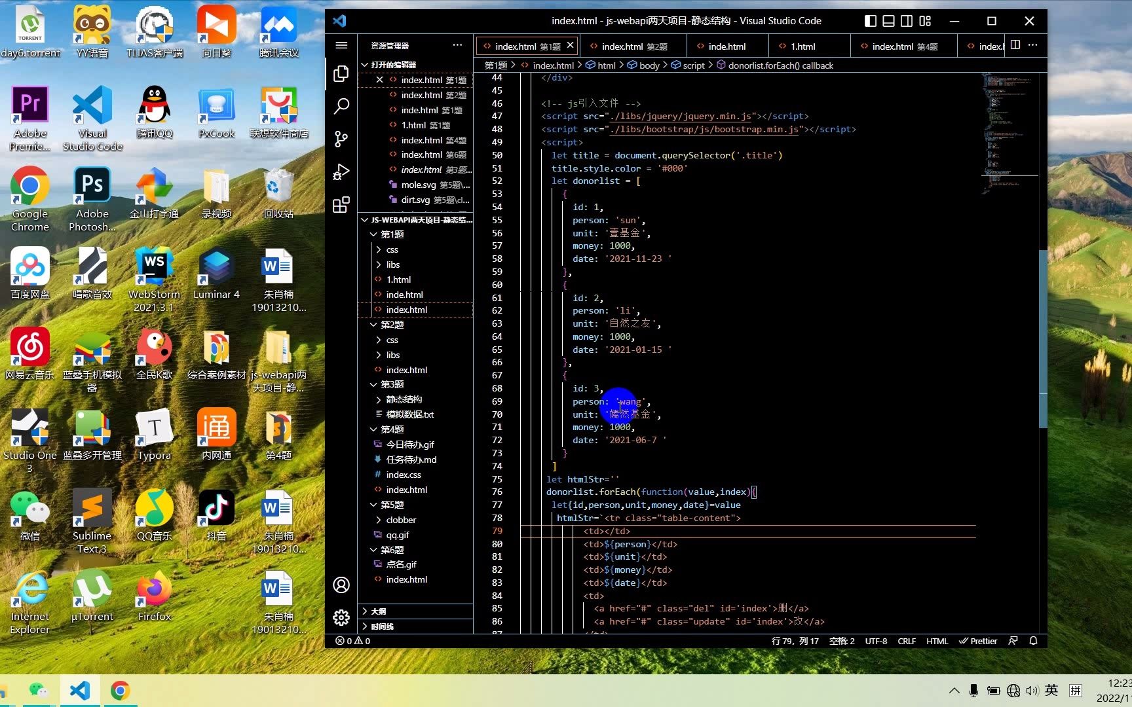Switch to the 1.html tab
The image size is (1132, 707).
click(802, 46)
